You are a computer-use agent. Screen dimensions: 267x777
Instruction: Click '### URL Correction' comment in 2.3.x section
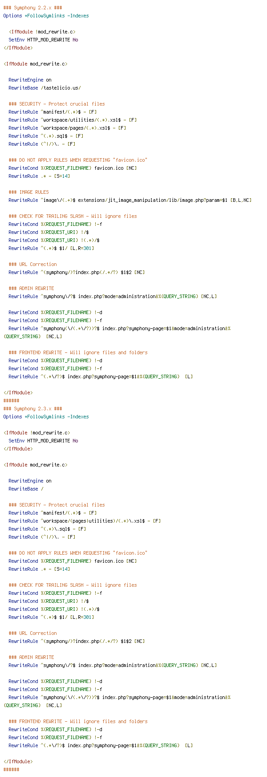pyautogui.click(x=32, y=633)
